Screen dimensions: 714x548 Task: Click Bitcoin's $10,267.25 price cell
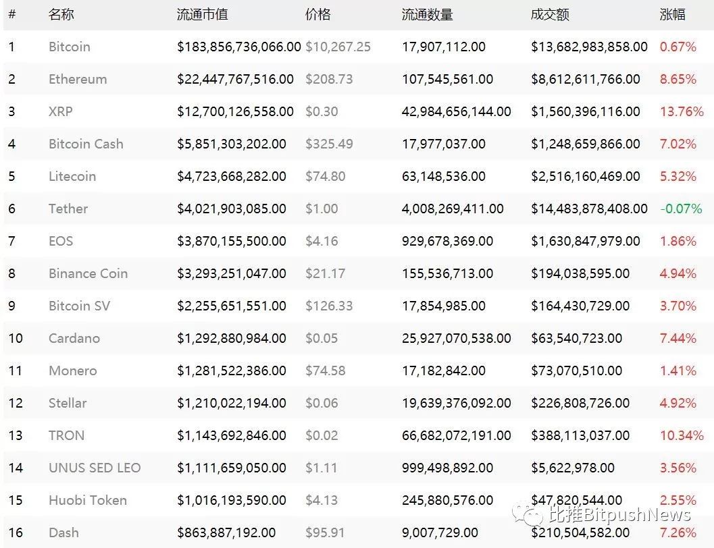tap(338, 47)
